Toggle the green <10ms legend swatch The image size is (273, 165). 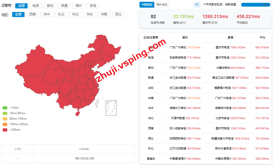[5, 108]
